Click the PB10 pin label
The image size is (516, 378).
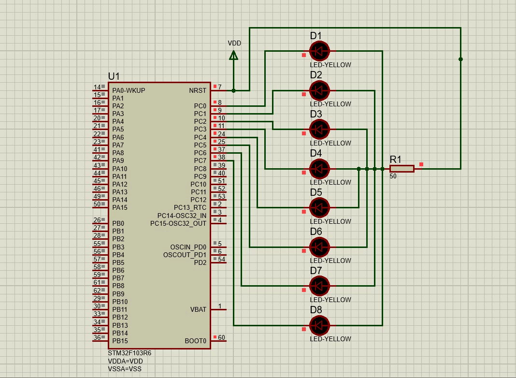click(120, 302)
